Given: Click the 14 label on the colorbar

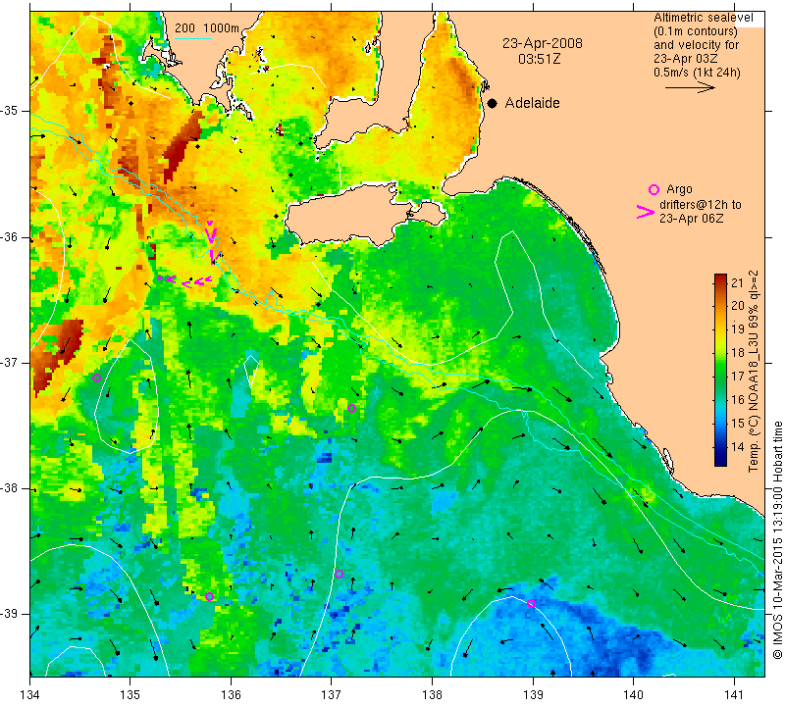Looking at the screenshot, I should 738,447.
